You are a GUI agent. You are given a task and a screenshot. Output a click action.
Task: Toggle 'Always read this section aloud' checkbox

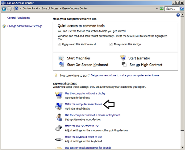(59, 44)
